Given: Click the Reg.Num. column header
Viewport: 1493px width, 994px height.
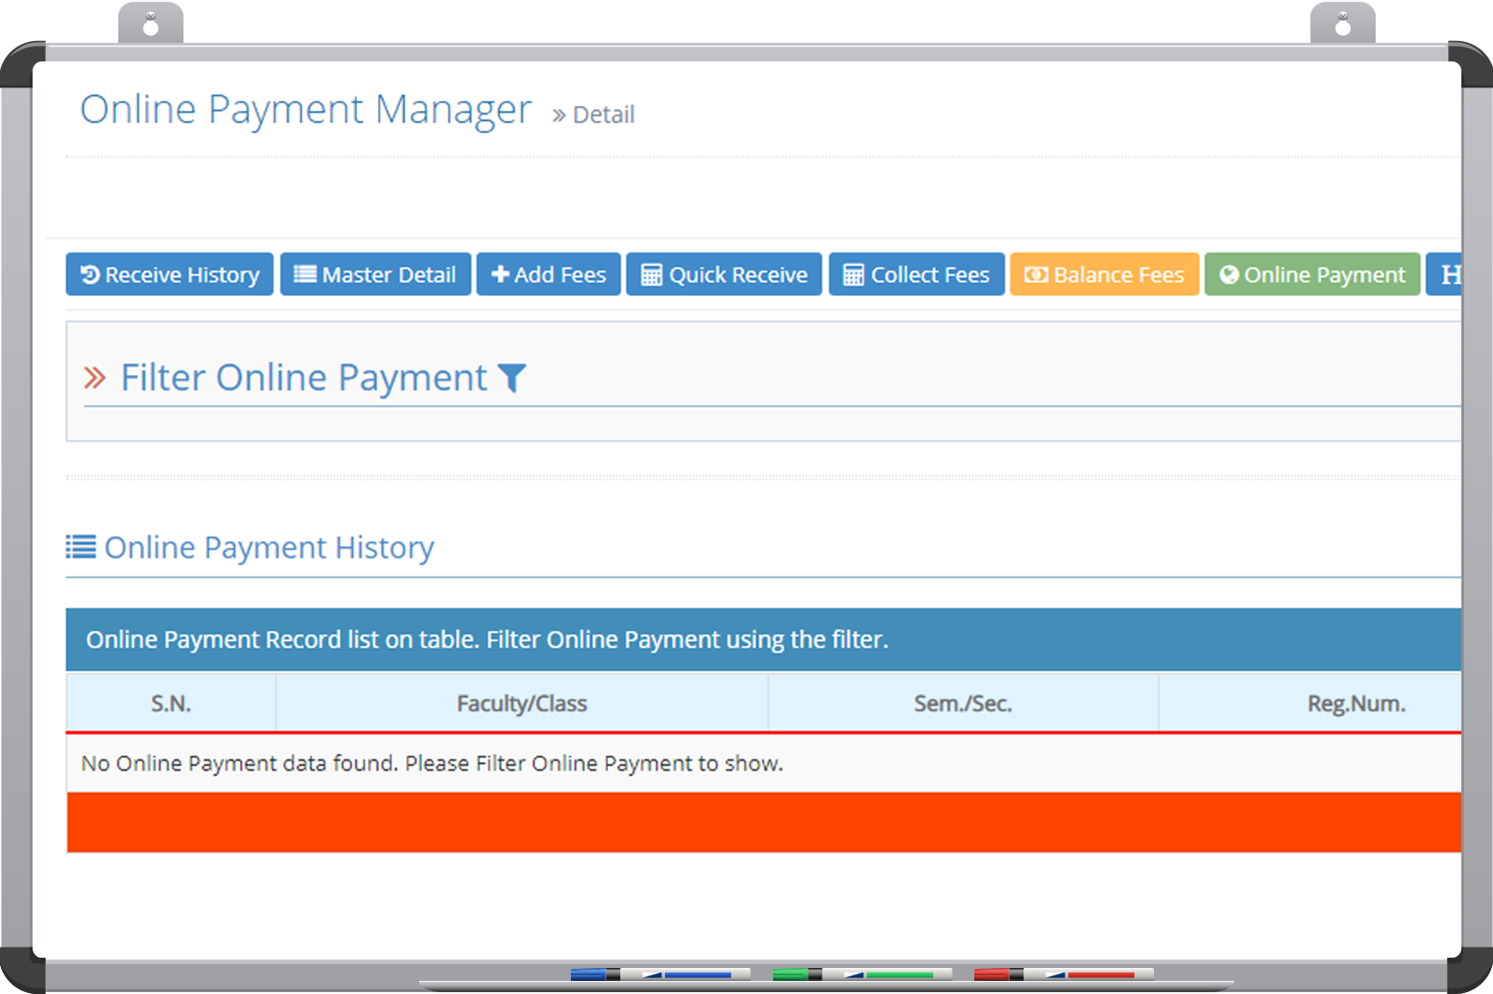Looking at the screenshot, I should point(1355,704).
